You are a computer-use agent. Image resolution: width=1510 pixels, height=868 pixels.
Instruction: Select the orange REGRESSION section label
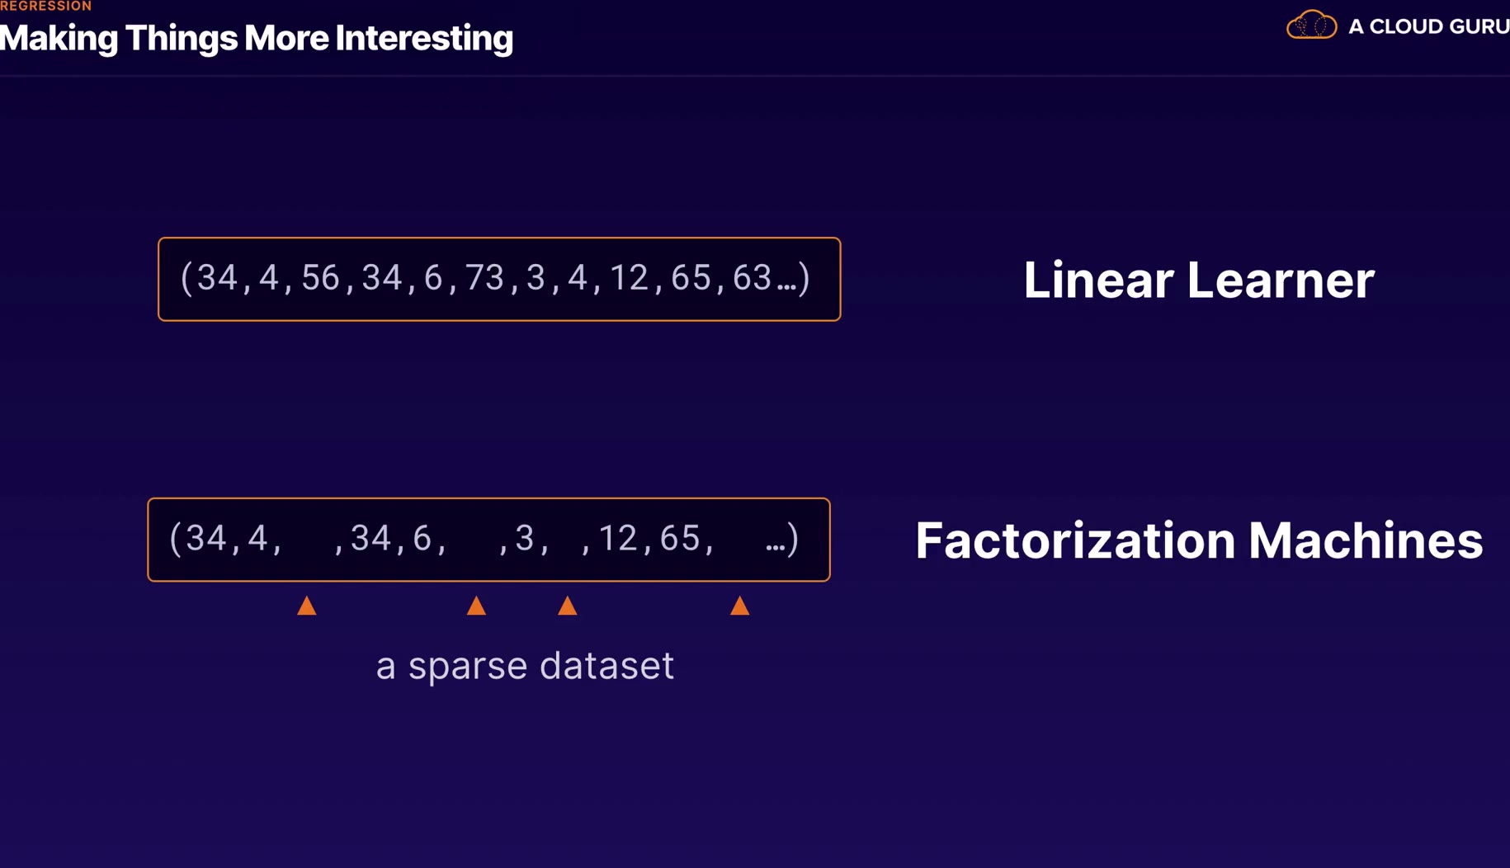click(46, 7)
